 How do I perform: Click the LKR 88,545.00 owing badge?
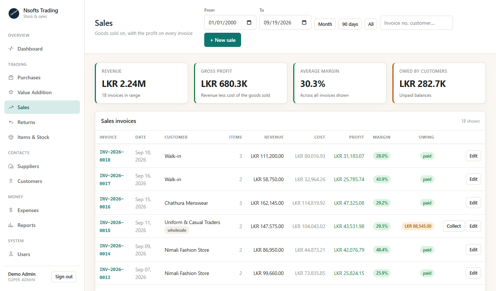(x=418, y=226)
